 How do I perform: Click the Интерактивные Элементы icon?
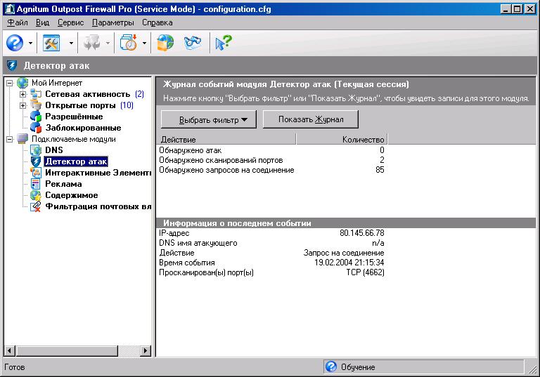click(35, 173)
